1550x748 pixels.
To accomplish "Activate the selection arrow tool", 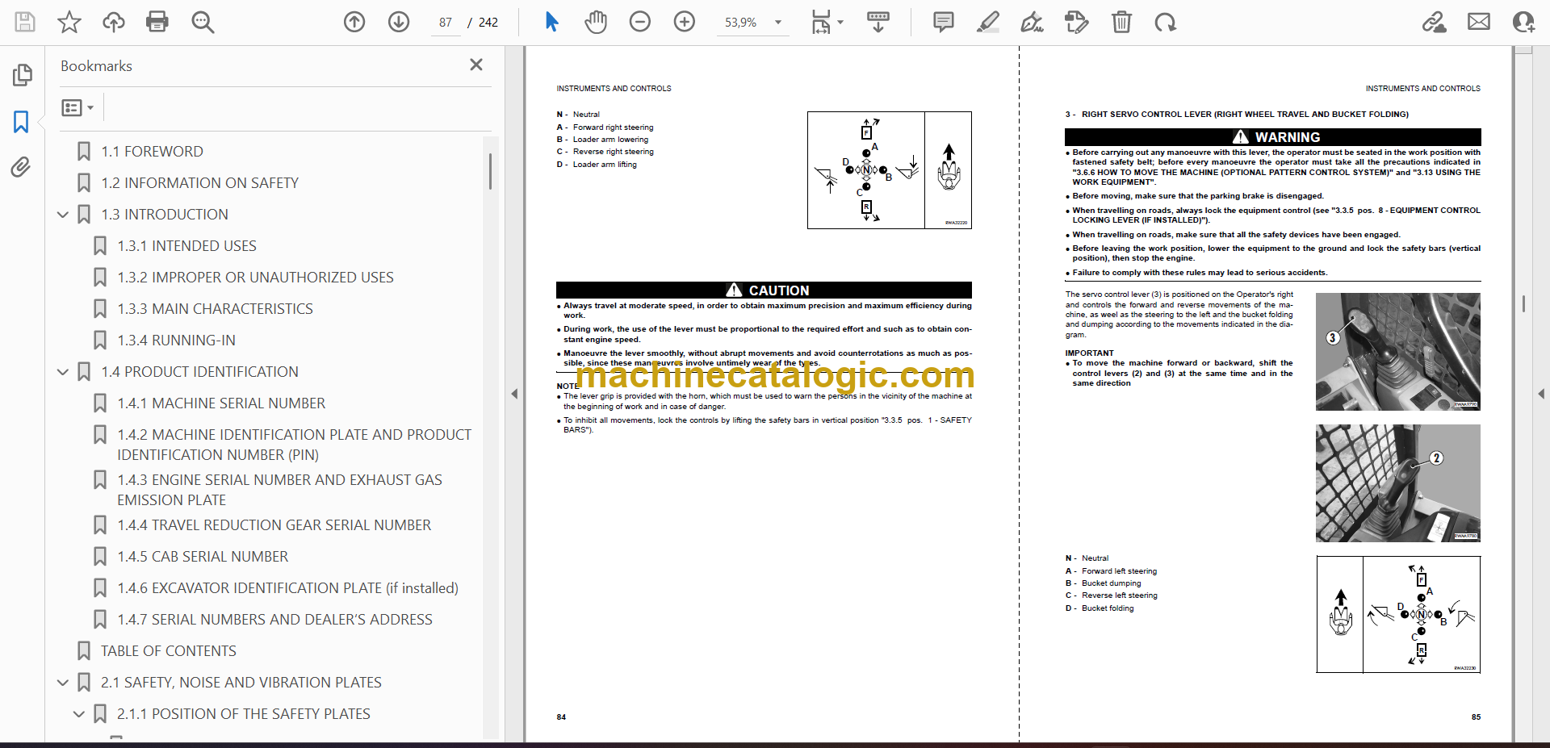I will 551,22.
